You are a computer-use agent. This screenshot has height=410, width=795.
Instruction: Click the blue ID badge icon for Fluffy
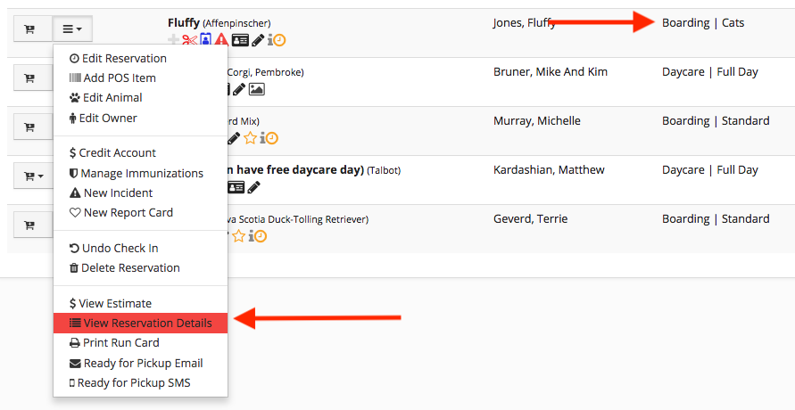coord(205,40)
